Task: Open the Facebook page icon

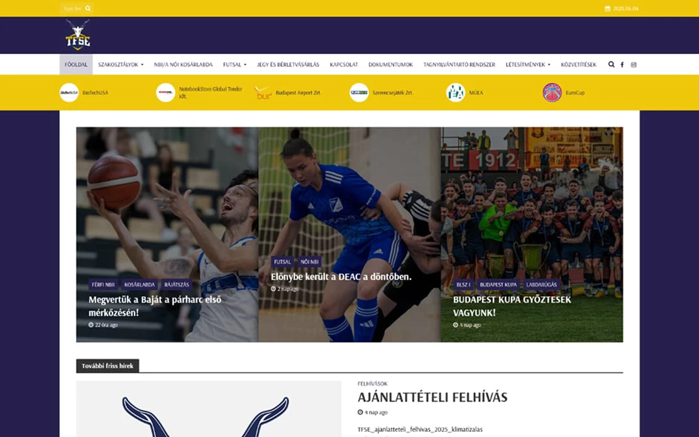Action: tap(622, 65)
